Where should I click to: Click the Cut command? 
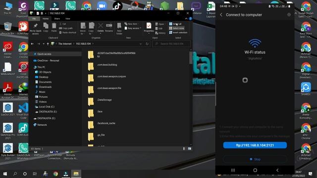click(63, 24)
